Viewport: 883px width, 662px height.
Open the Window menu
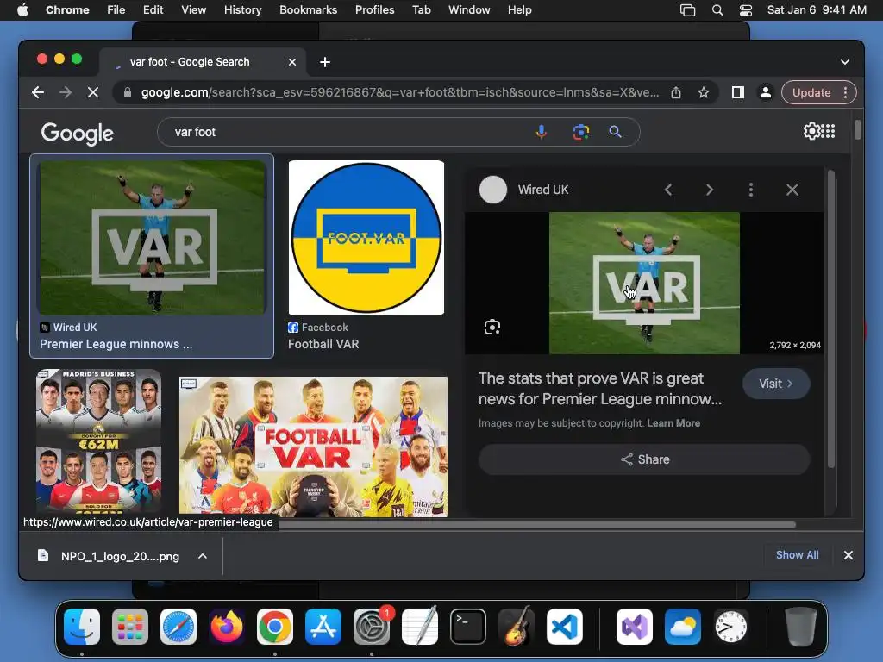tap(469, 9)
